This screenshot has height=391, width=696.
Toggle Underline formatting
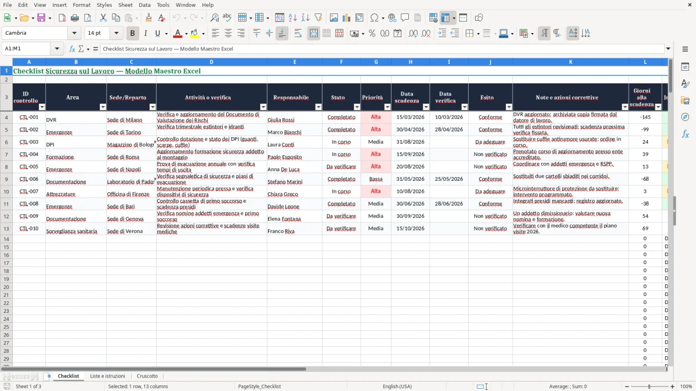pos(157,34)
